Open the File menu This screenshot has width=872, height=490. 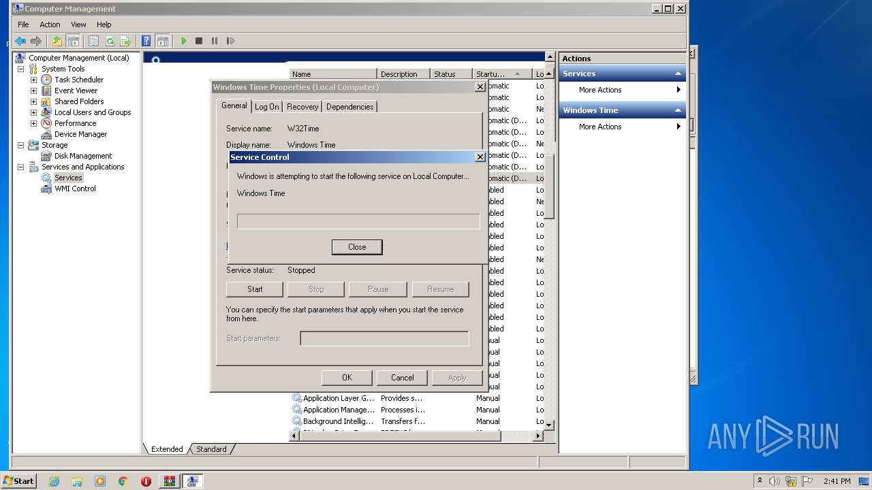click(x=23, y=24)
